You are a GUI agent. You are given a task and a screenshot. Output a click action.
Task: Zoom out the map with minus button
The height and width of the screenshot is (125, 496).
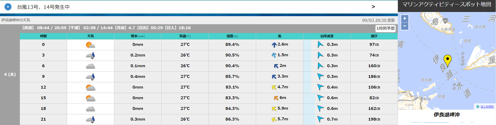point(405,26)
